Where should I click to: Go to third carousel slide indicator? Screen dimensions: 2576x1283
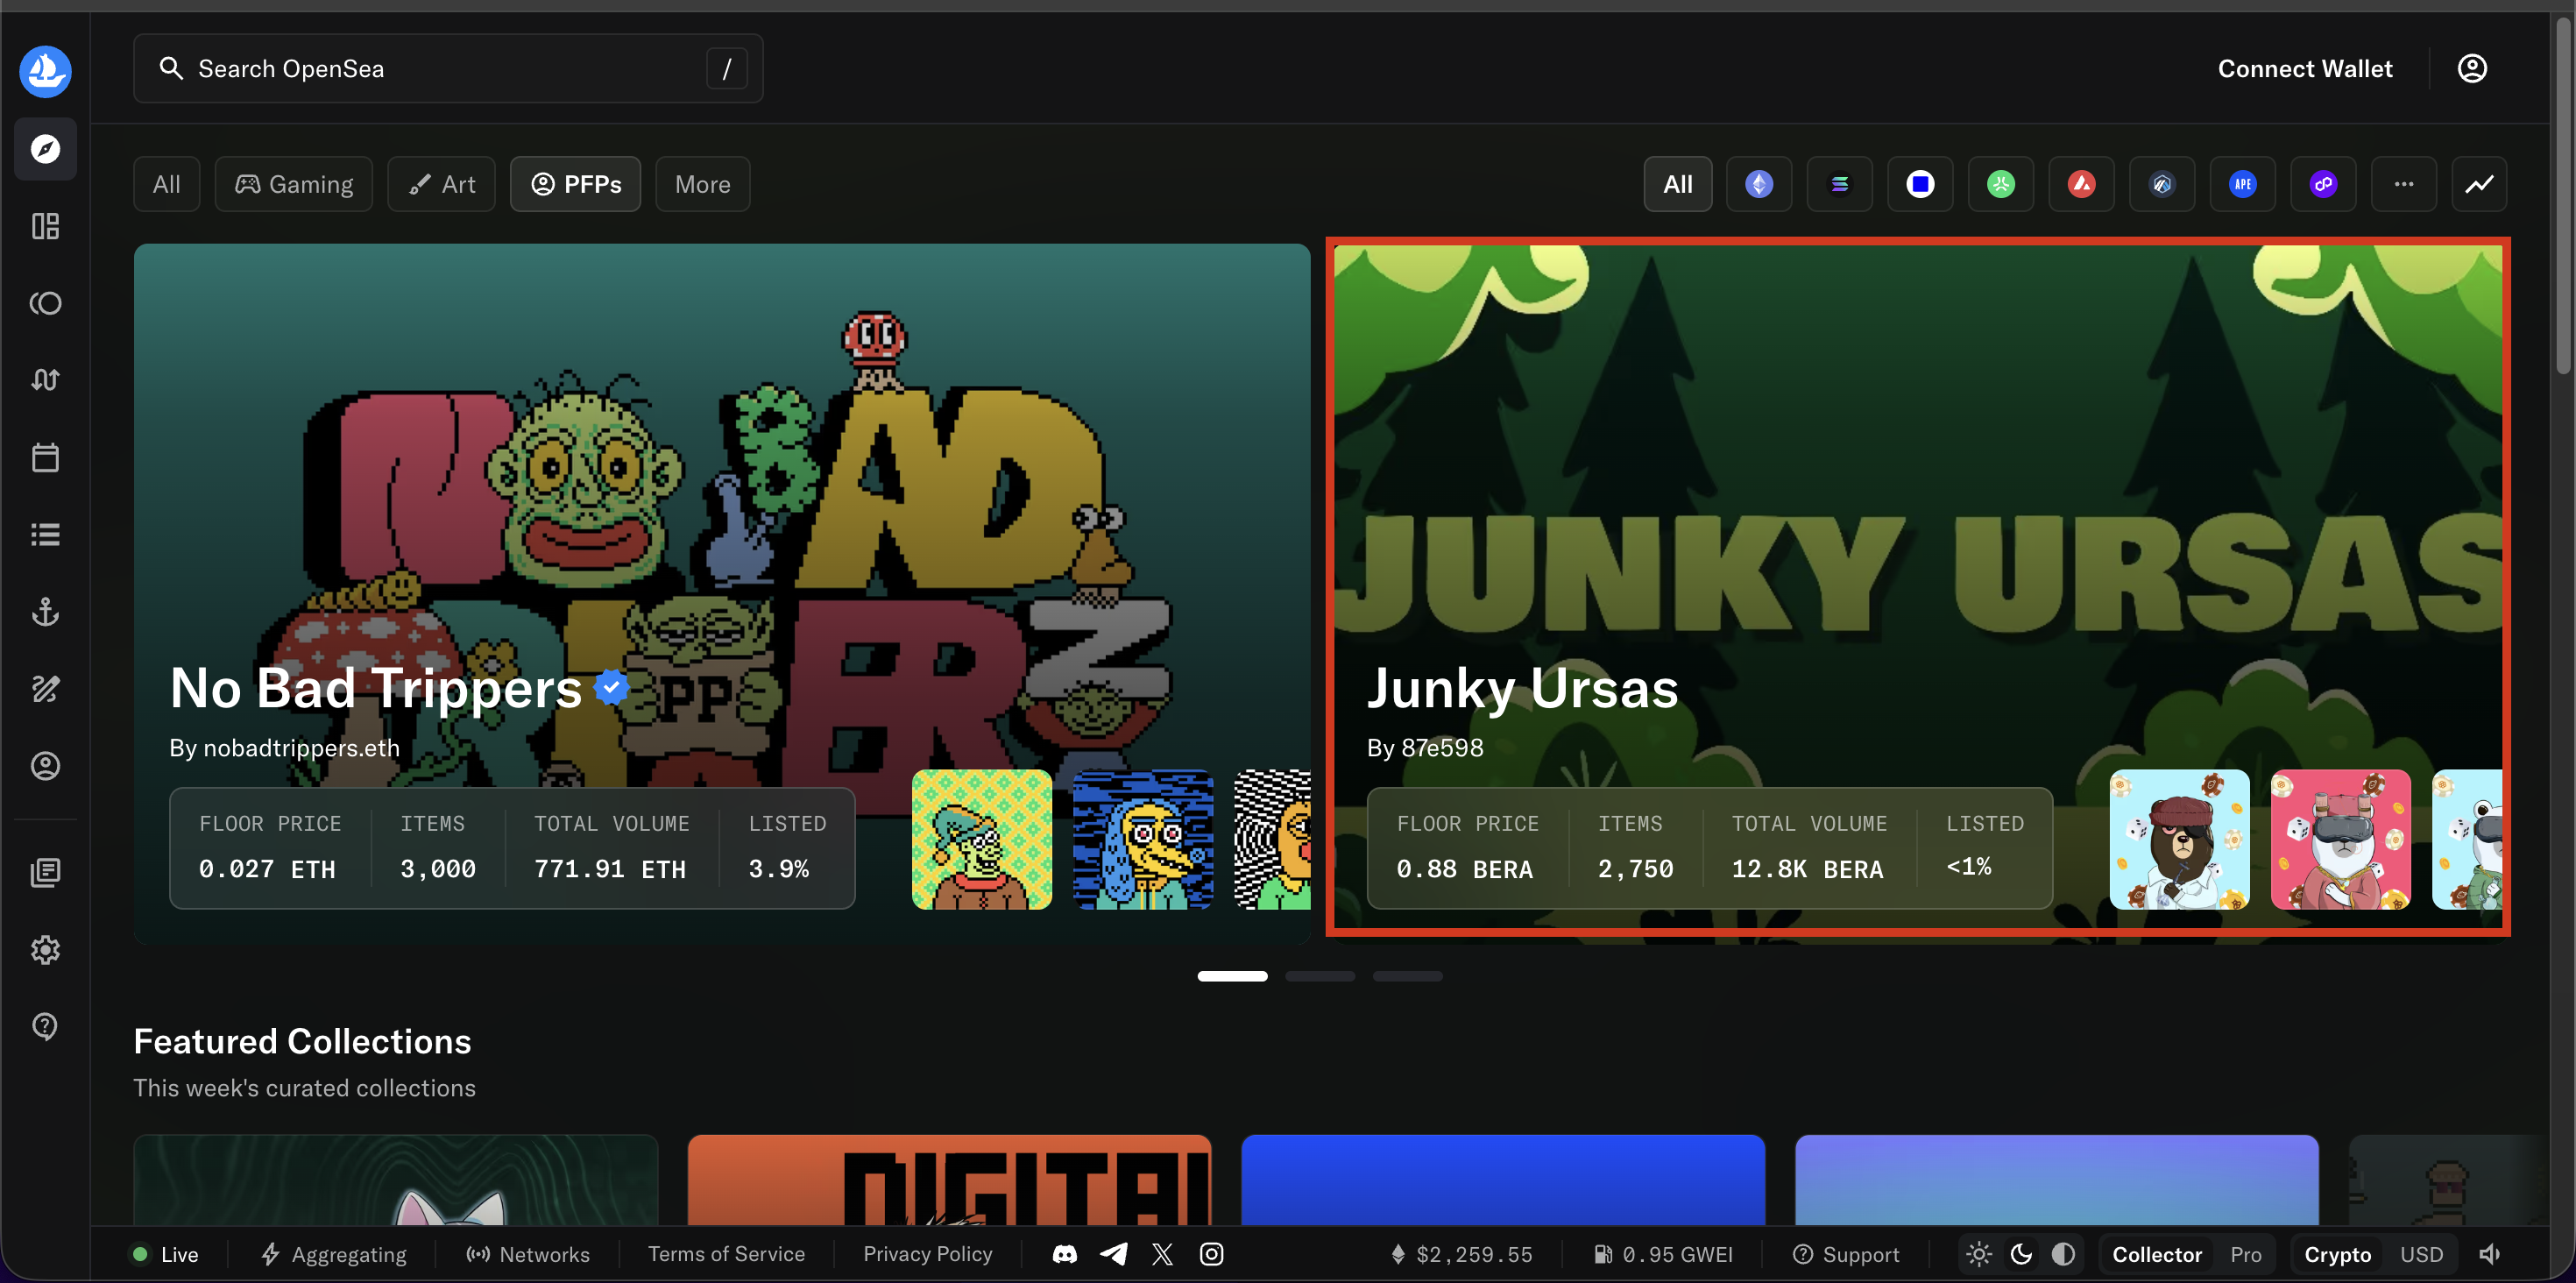(1408, 976)
